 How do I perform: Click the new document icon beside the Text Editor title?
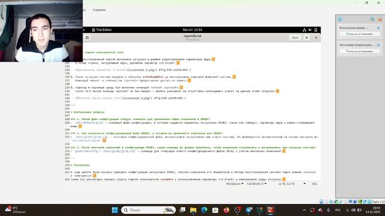87,37
